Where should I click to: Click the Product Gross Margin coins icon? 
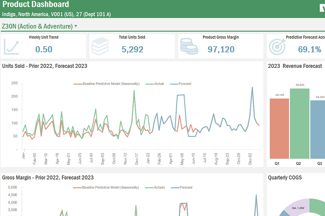coord(189,46)
